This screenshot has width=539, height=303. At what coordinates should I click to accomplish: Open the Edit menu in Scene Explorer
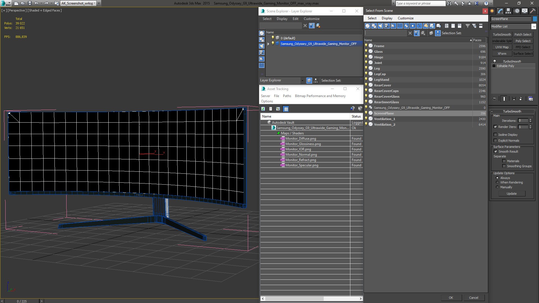295,19
